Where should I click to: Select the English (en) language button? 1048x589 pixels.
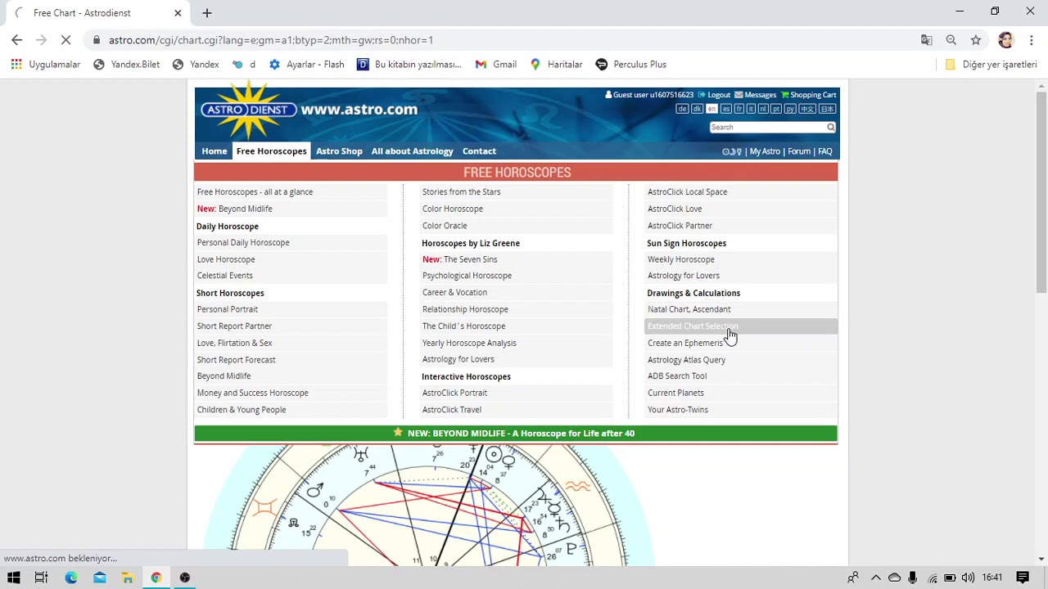(711, 109)
